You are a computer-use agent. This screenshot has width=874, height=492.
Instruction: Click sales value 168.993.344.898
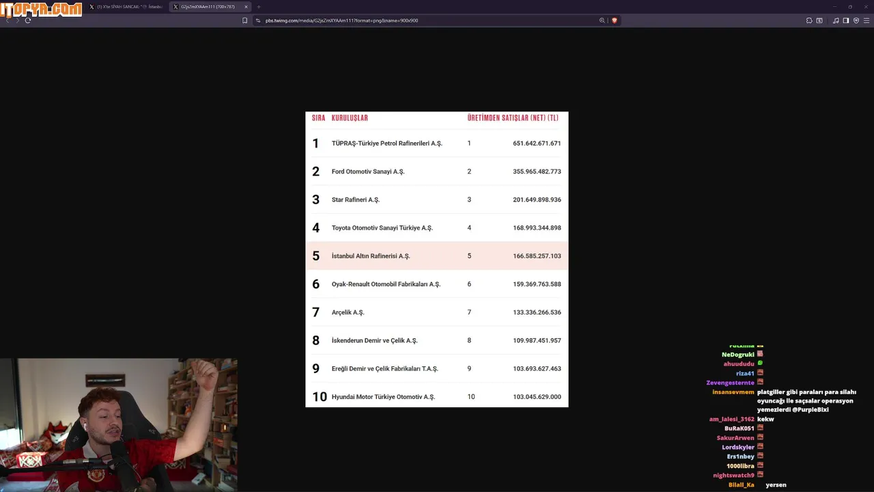pyautogui.click(x=537, y=228)
